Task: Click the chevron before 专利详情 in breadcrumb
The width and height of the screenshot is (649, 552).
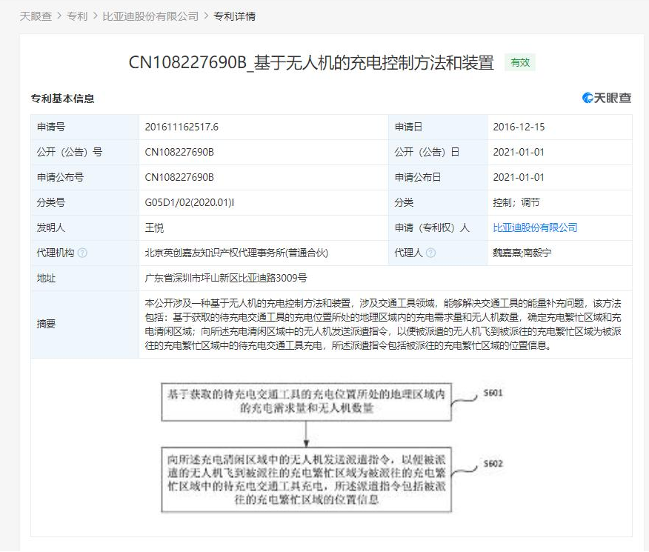Action: point(206,16)
